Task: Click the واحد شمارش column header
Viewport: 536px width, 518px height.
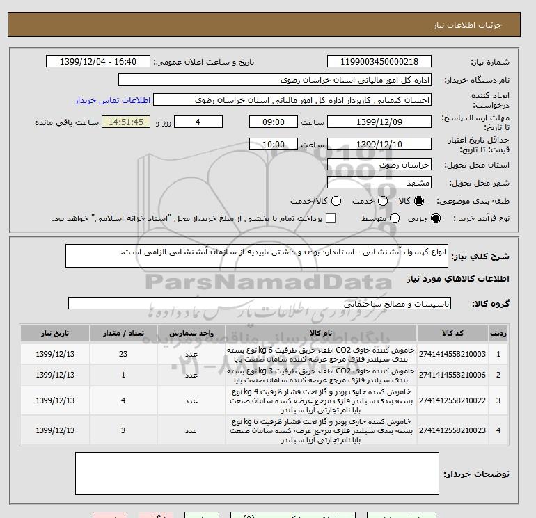Action: coord(191,333)
